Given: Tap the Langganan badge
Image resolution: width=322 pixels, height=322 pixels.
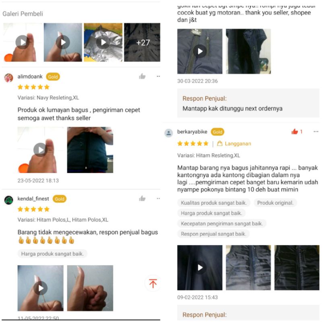Looking at the screenshot, I should (234, 144).
